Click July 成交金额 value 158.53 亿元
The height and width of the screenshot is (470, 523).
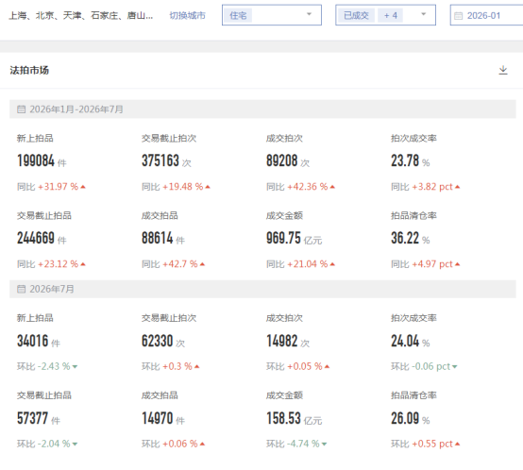(295, 418)
